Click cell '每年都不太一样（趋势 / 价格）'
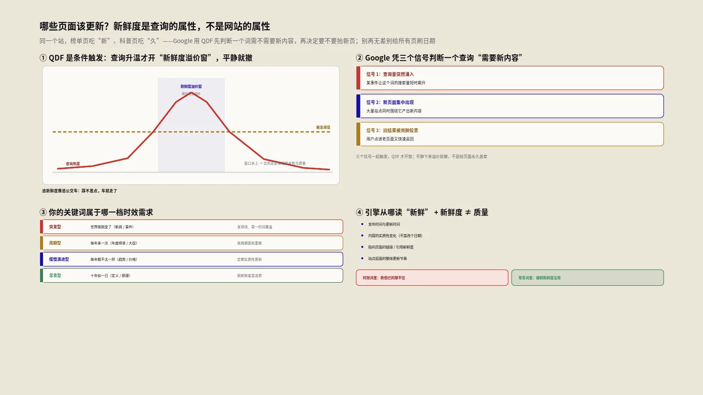This screenshot has width=703, height=395. click(114, 260)
